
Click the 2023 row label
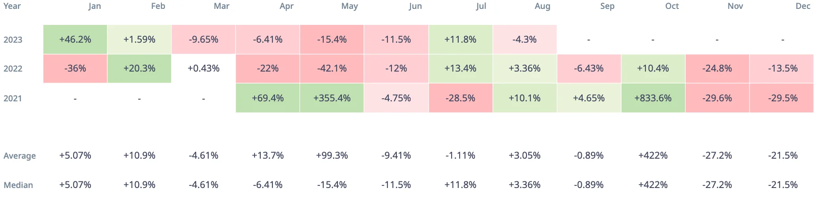click(x=13, y=40)
